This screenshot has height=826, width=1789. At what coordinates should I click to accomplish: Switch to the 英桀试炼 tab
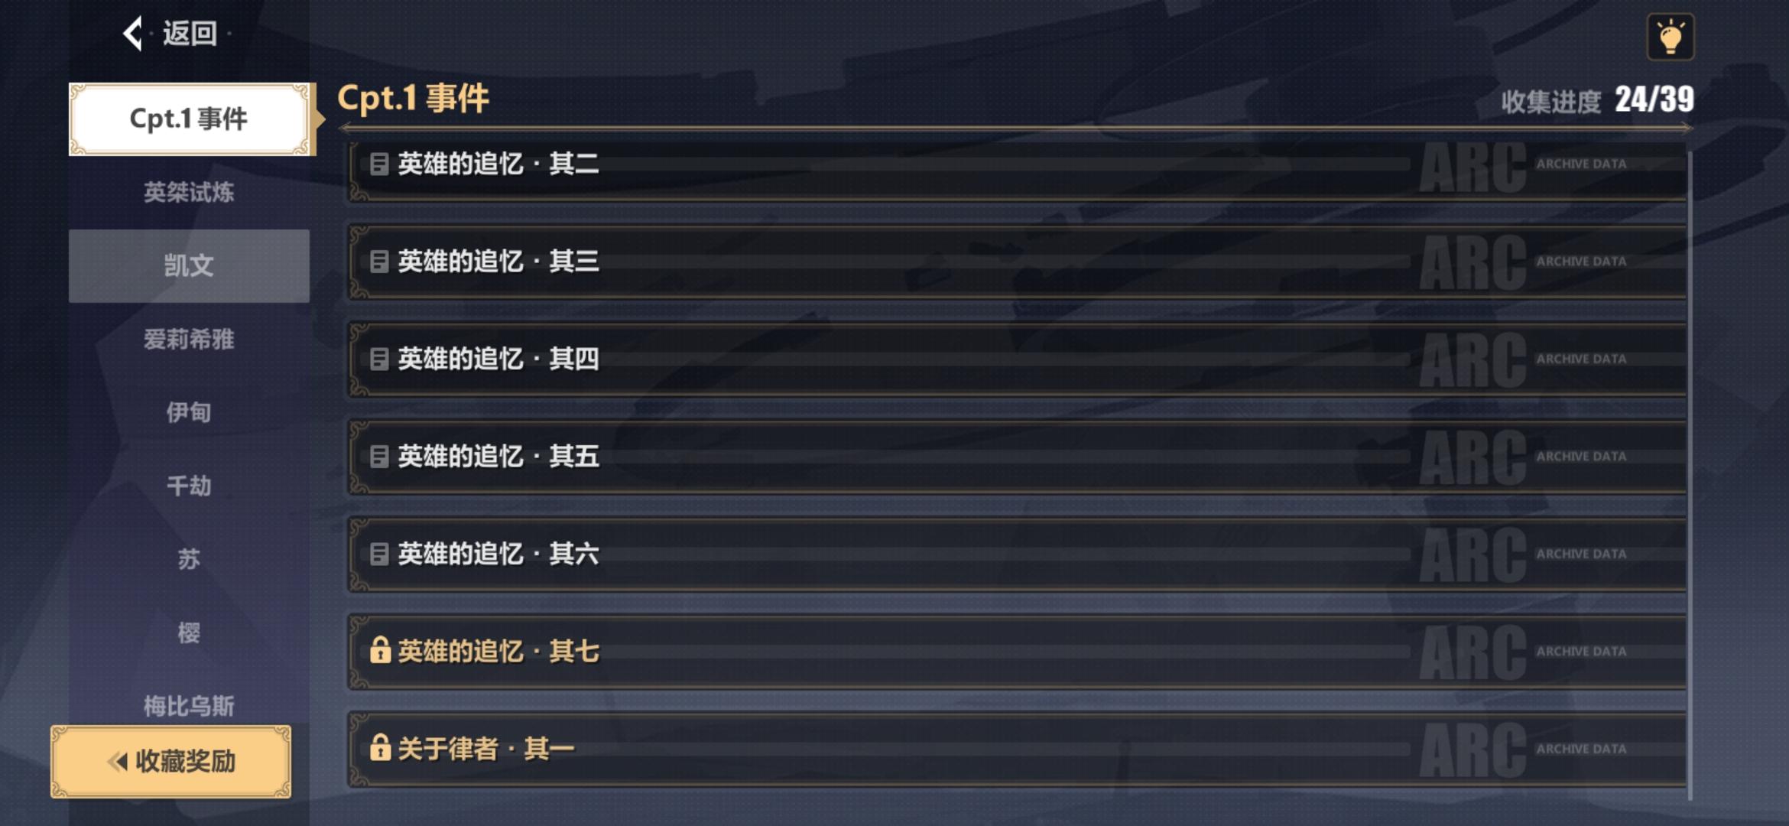tap(189, 192)
